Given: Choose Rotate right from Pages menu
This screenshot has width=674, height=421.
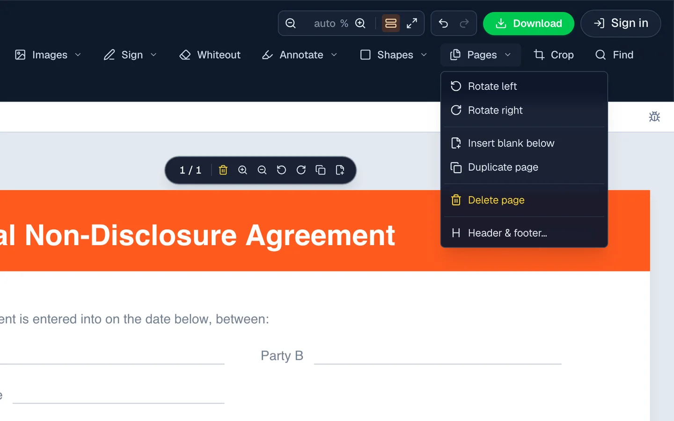Looking at the screenshot, I should [x=524, y=110].
